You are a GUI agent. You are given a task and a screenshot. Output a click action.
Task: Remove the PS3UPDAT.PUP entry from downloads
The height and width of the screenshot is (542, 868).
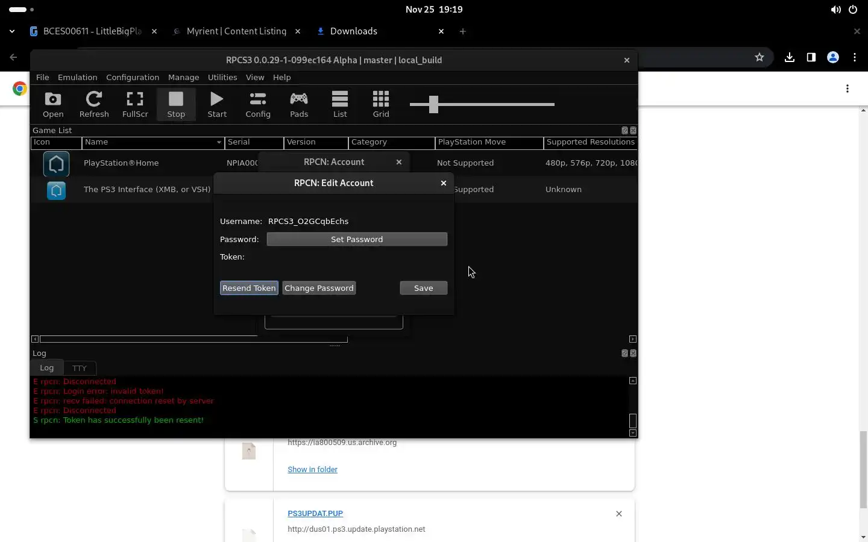click(619, 514)
